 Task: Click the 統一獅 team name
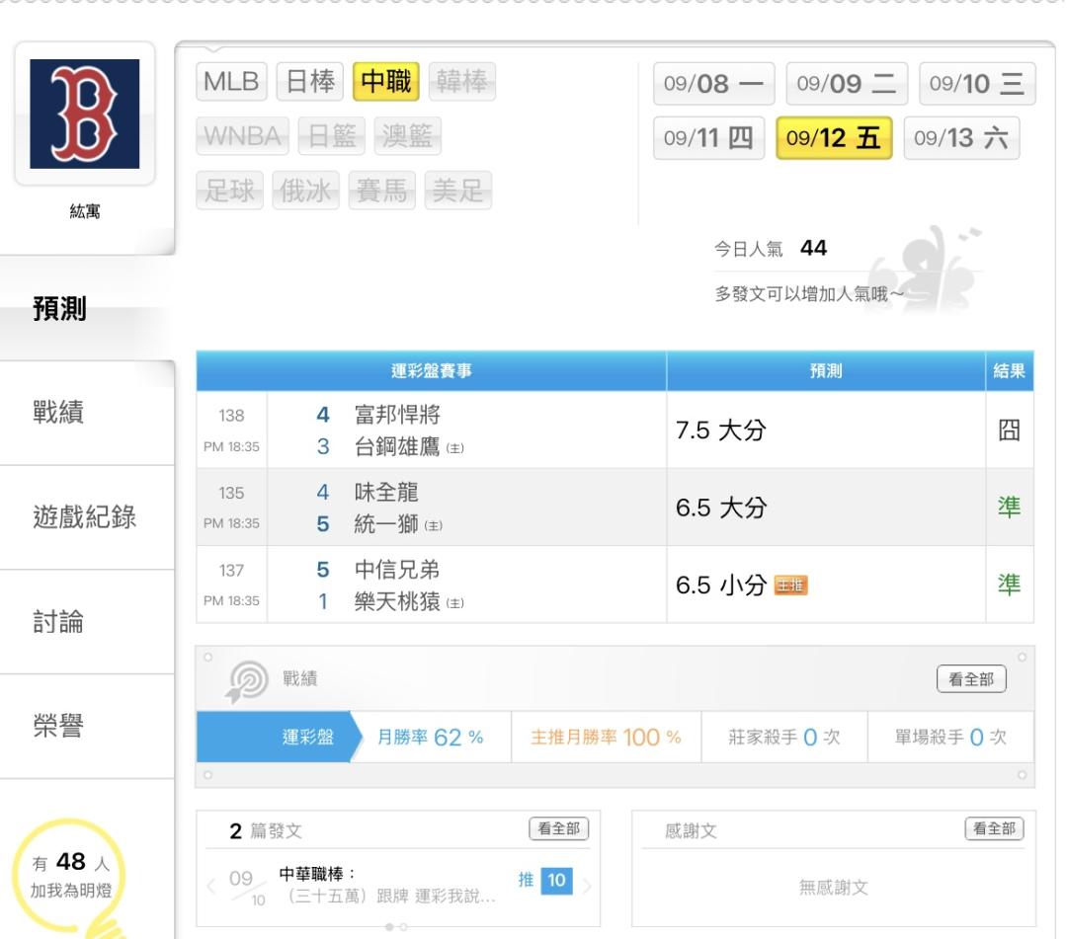386,524
